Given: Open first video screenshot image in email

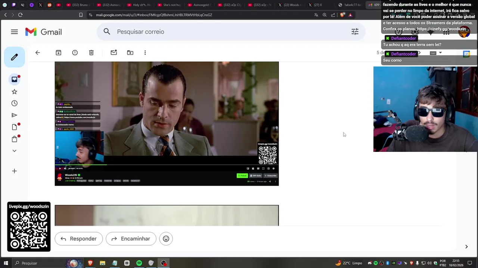Looking at the screenshot, I should [167, 124].
